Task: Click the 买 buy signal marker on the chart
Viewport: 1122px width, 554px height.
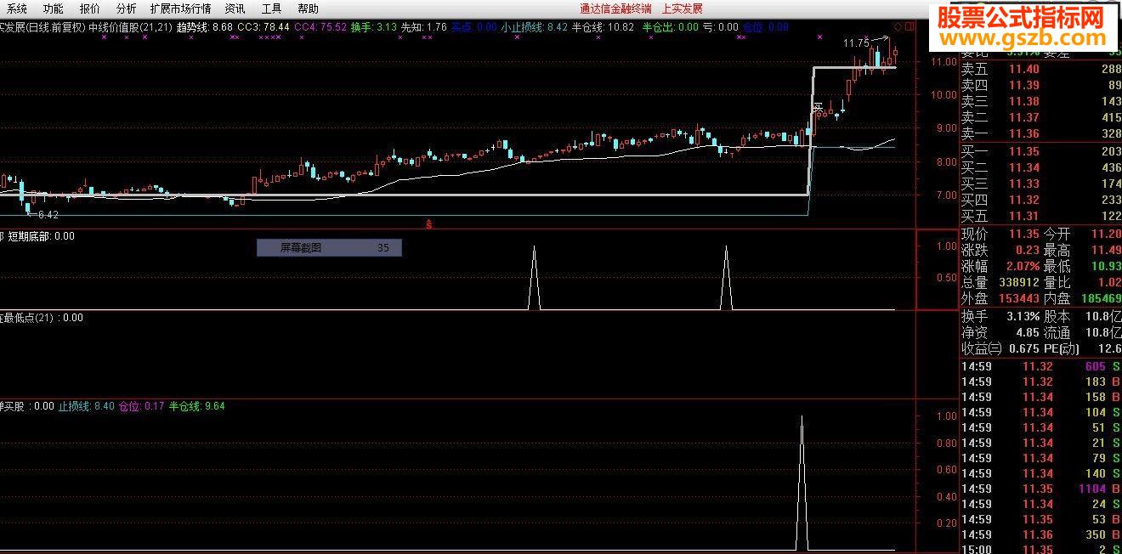Action: [x=819, y=108]
